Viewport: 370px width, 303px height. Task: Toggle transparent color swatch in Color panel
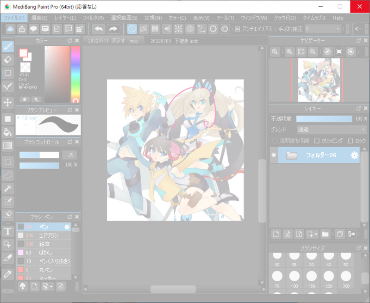point(25,67)
